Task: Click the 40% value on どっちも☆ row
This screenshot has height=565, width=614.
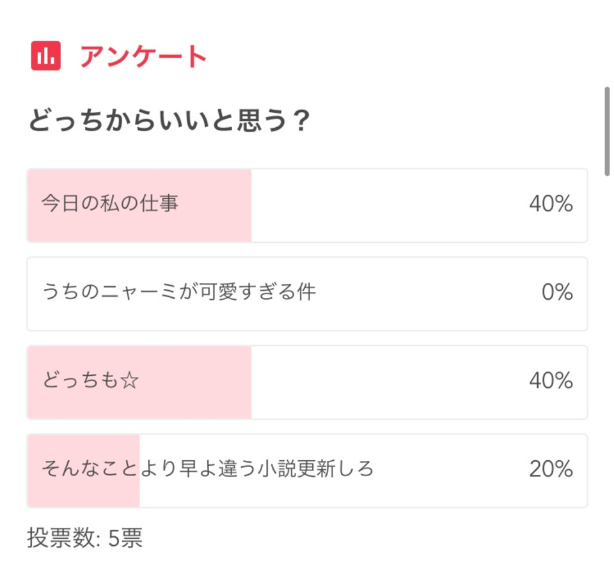Action: (x=551, y=381)
